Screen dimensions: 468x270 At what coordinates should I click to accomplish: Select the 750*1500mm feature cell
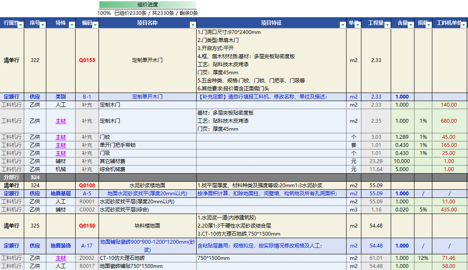click(x=271, y=258)
